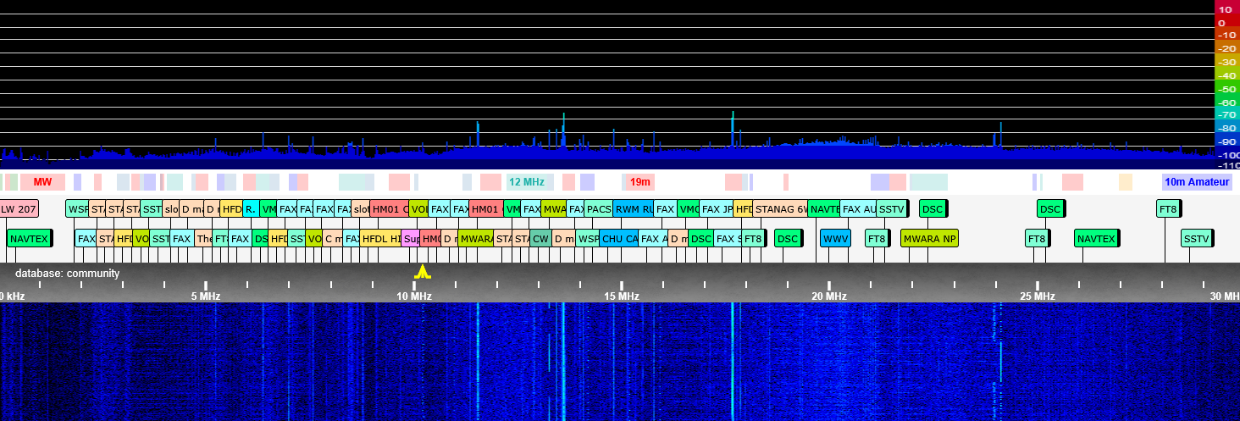Viewport: 1240px width, 421px height.
Task: Click the database: community text
Action: tap(67, 274)
